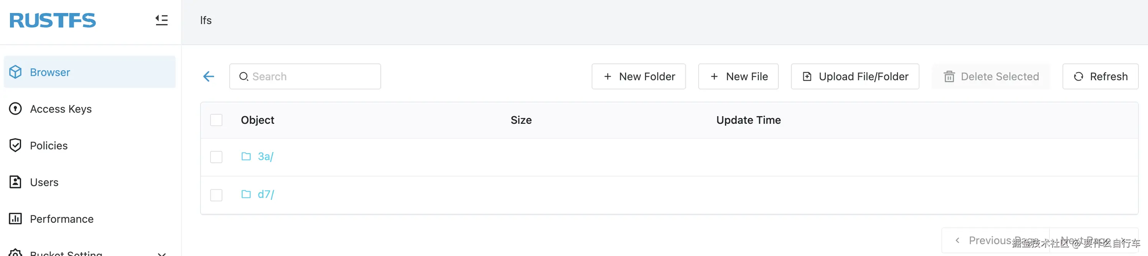The height and width of the screenshot is (256, 1148).
Task: Click the Policies shield icon
Action: [16, 145]
